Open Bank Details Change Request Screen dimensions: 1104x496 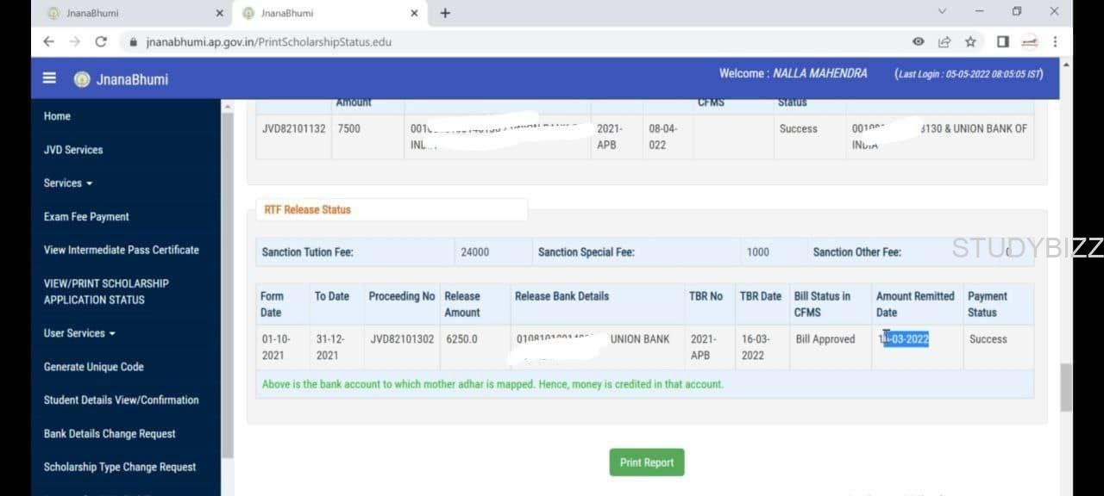pos(109,433)
